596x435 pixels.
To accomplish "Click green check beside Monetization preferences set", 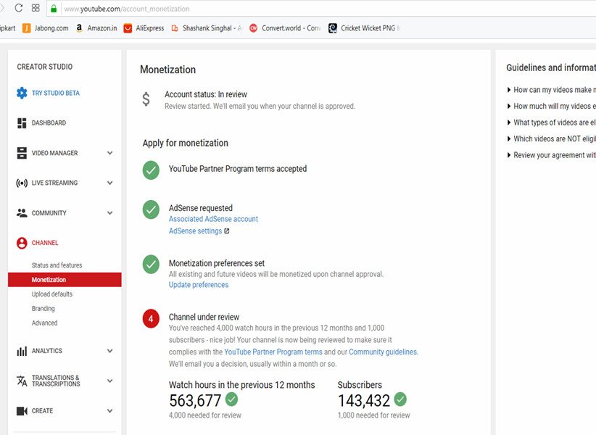I will (x=151, y=264).
